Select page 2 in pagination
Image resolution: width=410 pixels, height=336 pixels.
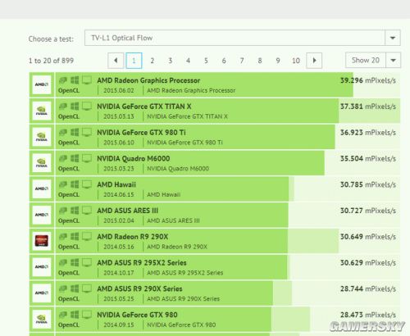pos(153,61)
